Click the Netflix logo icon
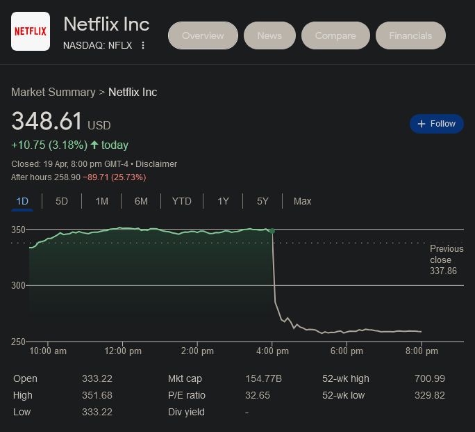Image resolution: width=475 pixels, height=432 pixels. [31, 31]
